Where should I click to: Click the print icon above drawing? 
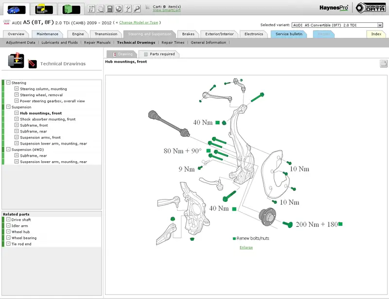point(383,64)
